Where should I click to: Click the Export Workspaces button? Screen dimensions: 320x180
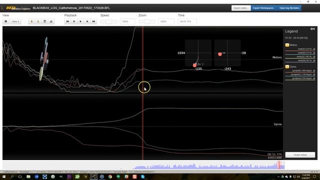[264, 8]
